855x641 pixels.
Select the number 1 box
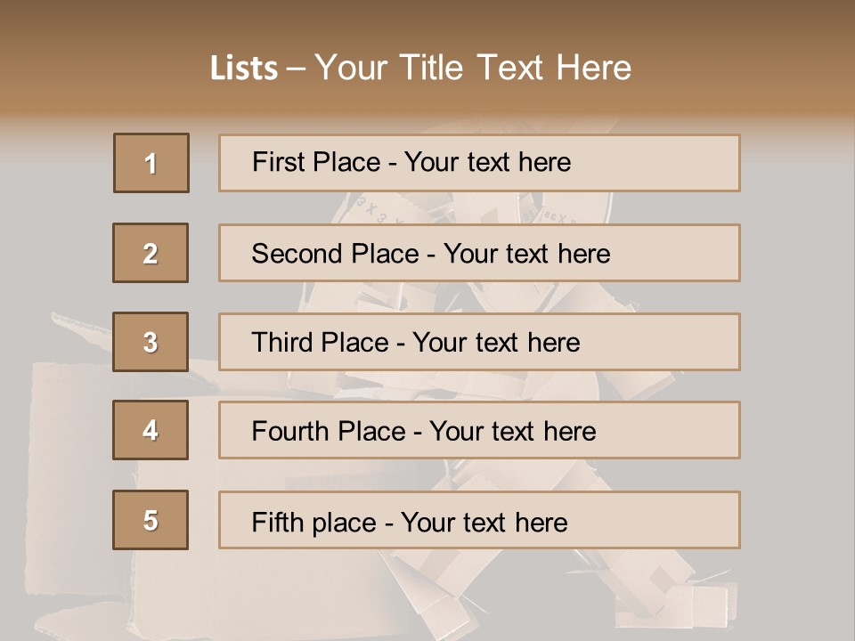(151, 163)
